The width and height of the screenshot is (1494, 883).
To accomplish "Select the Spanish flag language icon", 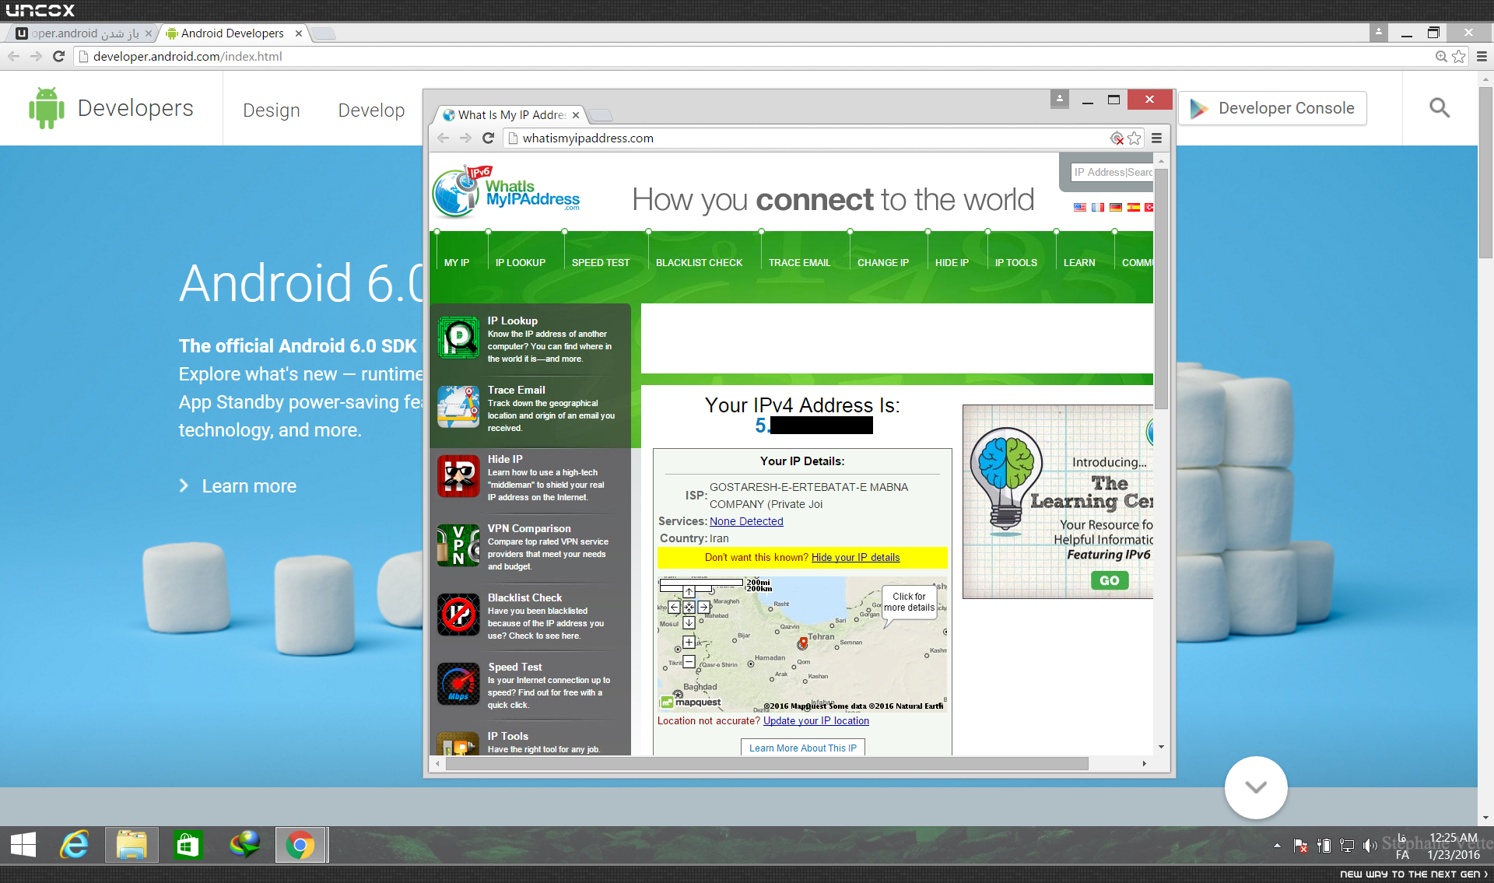I will [1134, 207].
